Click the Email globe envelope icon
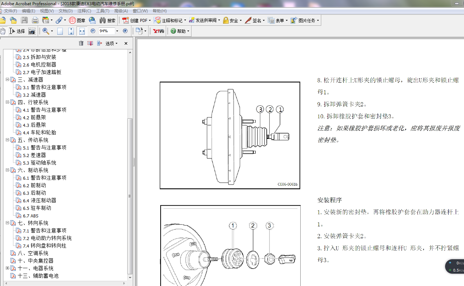 coord(92,20)
